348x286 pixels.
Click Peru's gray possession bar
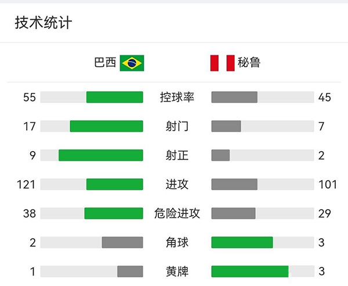point(234,97)
